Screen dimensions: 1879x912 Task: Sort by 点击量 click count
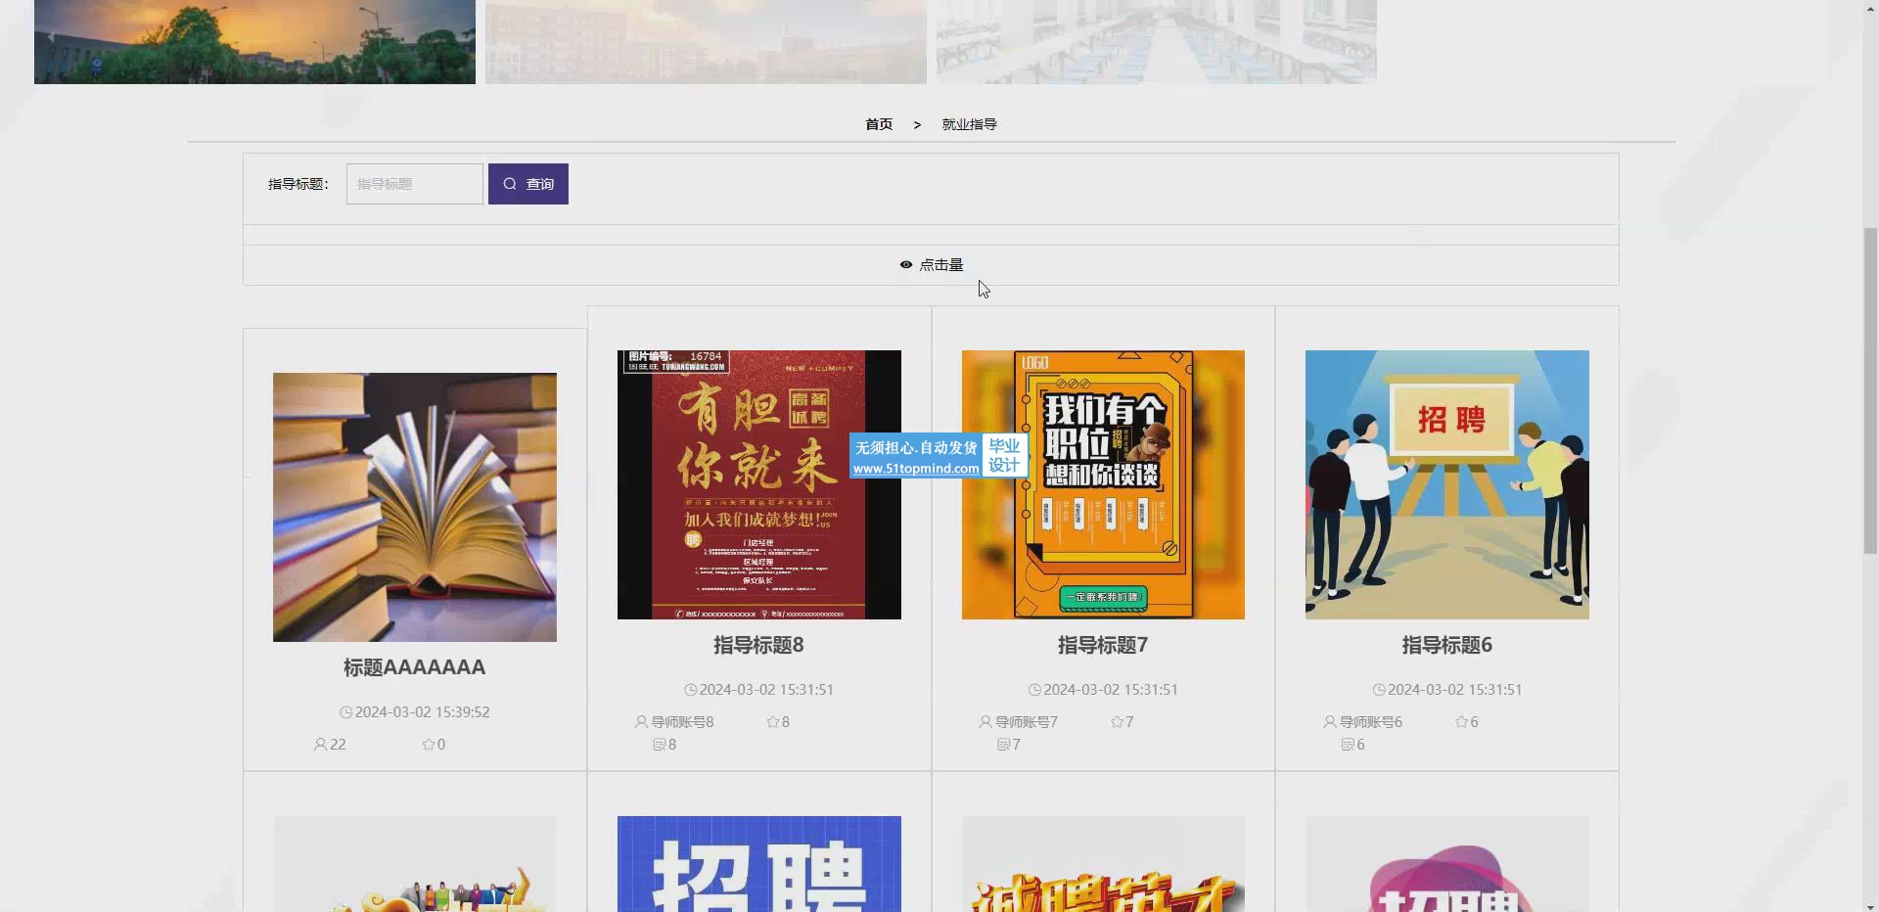pos(932,265)
